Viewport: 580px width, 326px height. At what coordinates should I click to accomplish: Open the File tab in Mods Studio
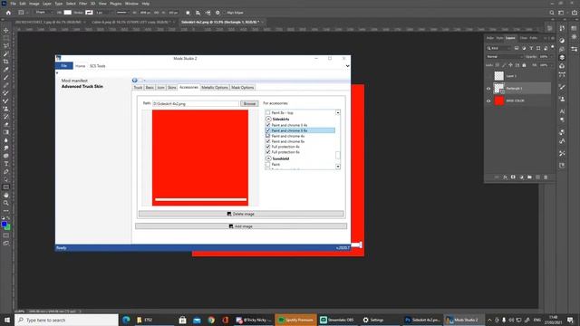tap(64, 66)
